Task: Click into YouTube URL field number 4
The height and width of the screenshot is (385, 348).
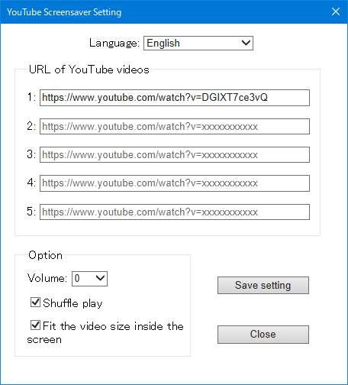Action: point(175,183)
